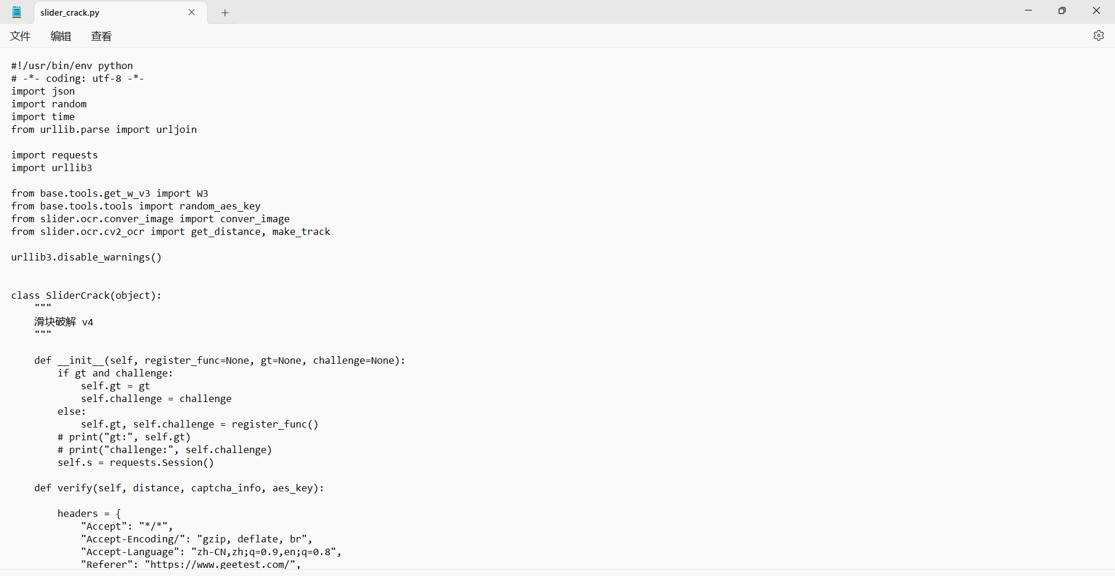Add a new tab with plus button
Image resolution: width=1115 pixels, height=576 pixels.
[x=225, y=13]
